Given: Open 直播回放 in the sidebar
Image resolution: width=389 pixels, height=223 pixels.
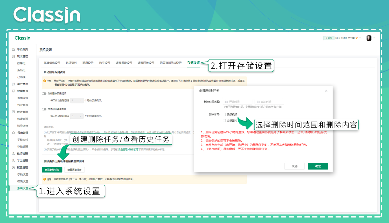Looking at the screenshot, I should tap(23, 98).
